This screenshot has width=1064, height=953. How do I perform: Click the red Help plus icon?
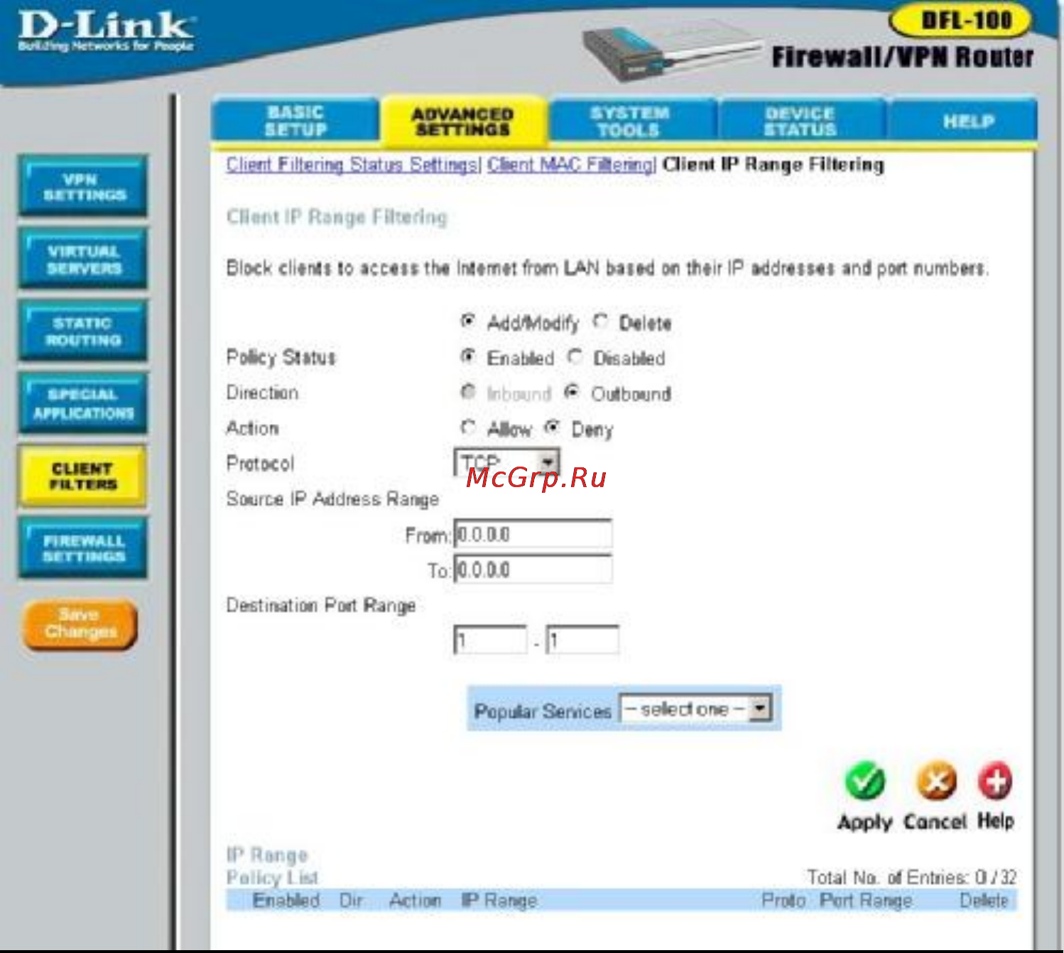[x=995, y=781]
